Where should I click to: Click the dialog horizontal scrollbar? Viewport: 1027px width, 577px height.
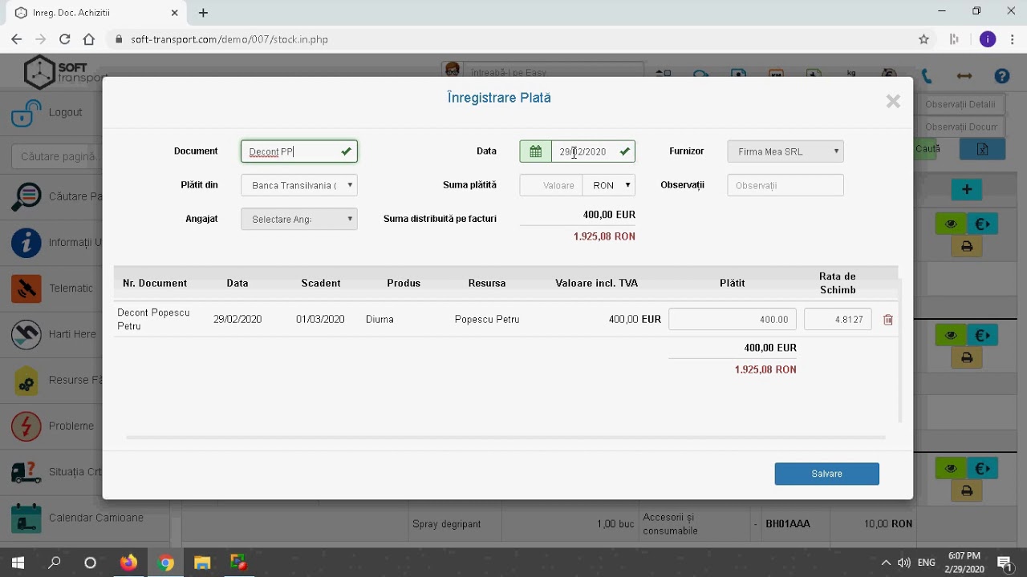pyautogui.click(x=505, y=438)
